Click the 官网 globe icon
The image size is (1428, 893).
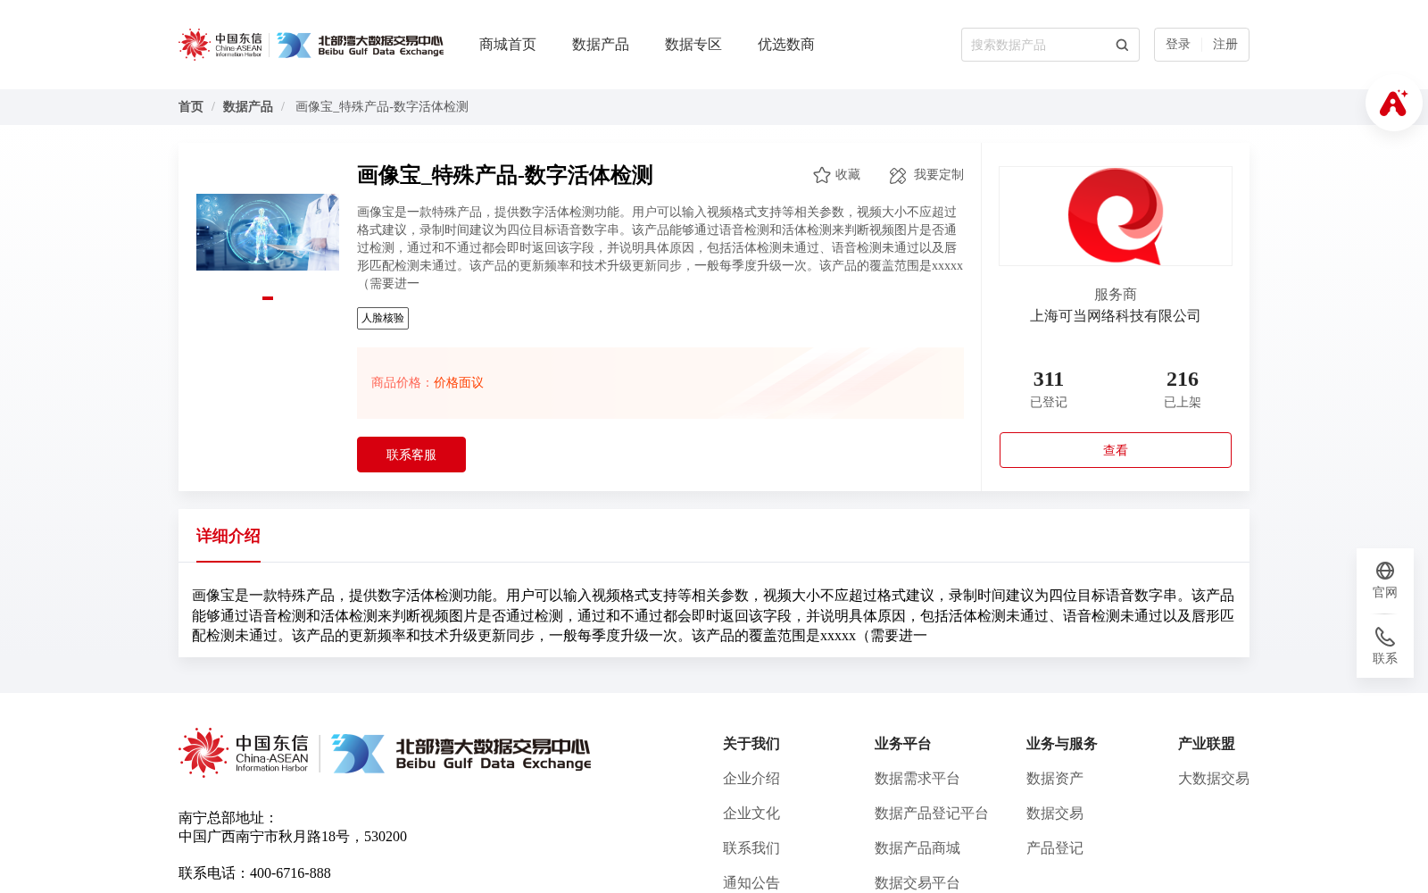1385,571
